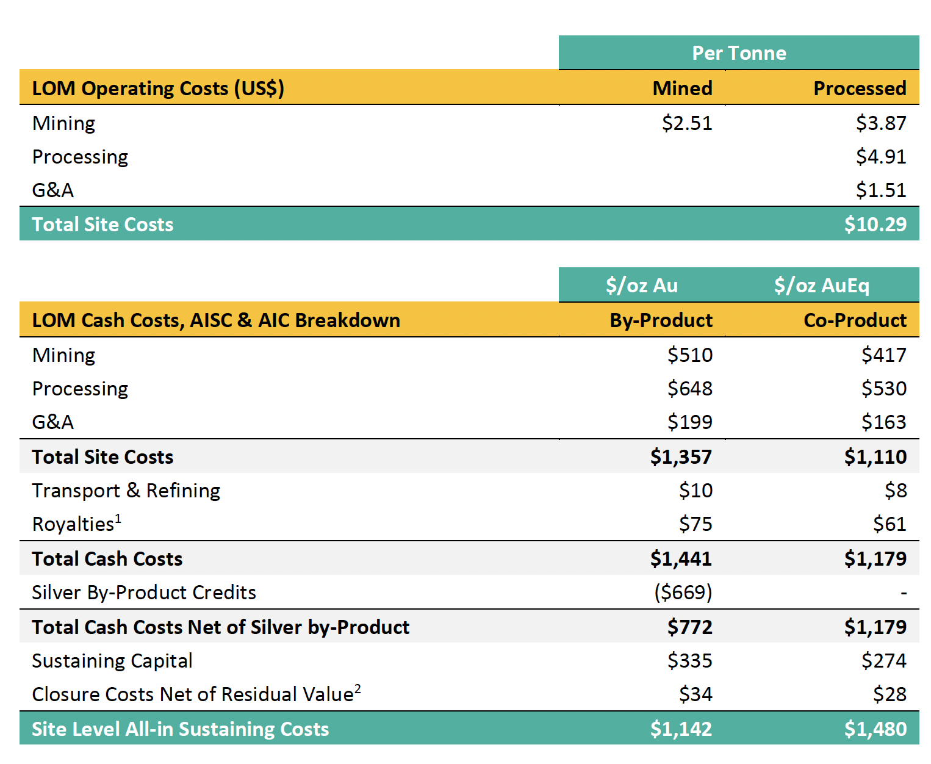Select the $10.29 total site costs value
This screenshot has height=764, width=931.
click(x=875, y=225)
